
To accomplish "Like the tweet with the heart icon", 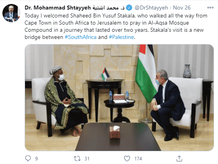I will click(127, 158).
